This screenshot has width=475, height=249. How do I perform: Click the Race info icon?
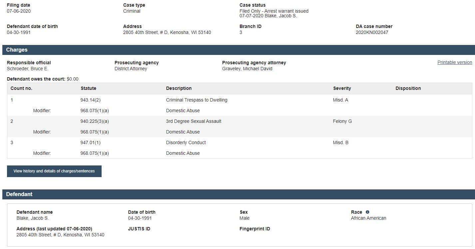click(367, 212)
